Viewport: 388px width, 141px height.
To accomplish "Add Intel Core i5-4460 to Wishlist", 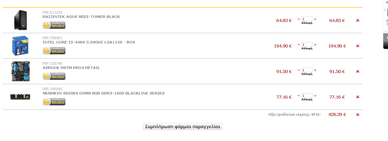I will click(54, 51).
